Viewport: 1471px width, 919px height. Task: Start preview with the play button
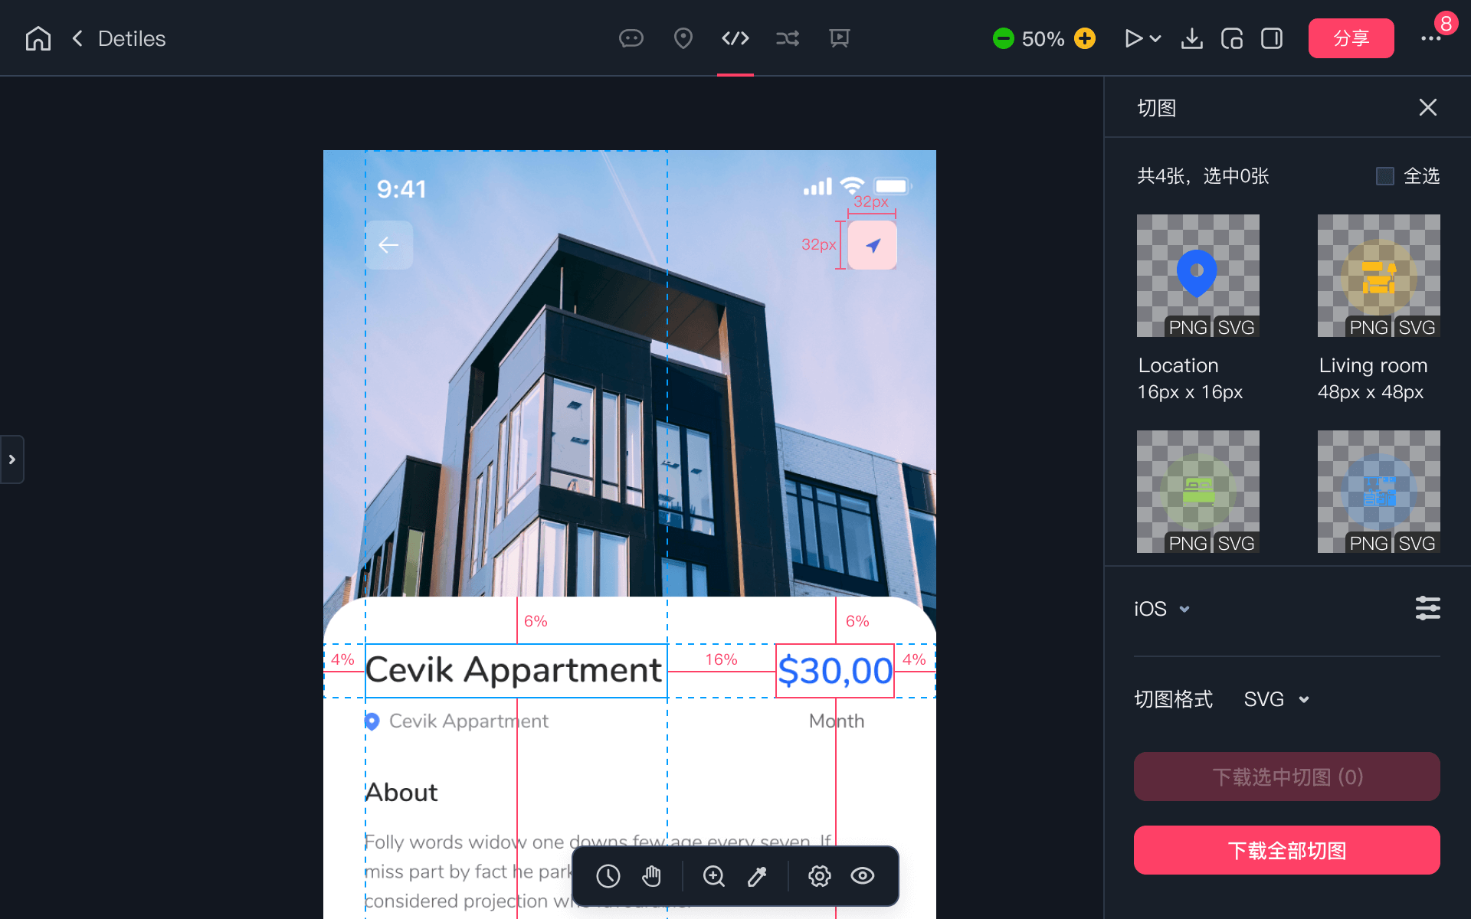1133,38
